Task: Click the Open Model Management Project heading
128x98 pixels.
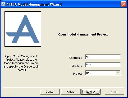Action: point(83,34)
